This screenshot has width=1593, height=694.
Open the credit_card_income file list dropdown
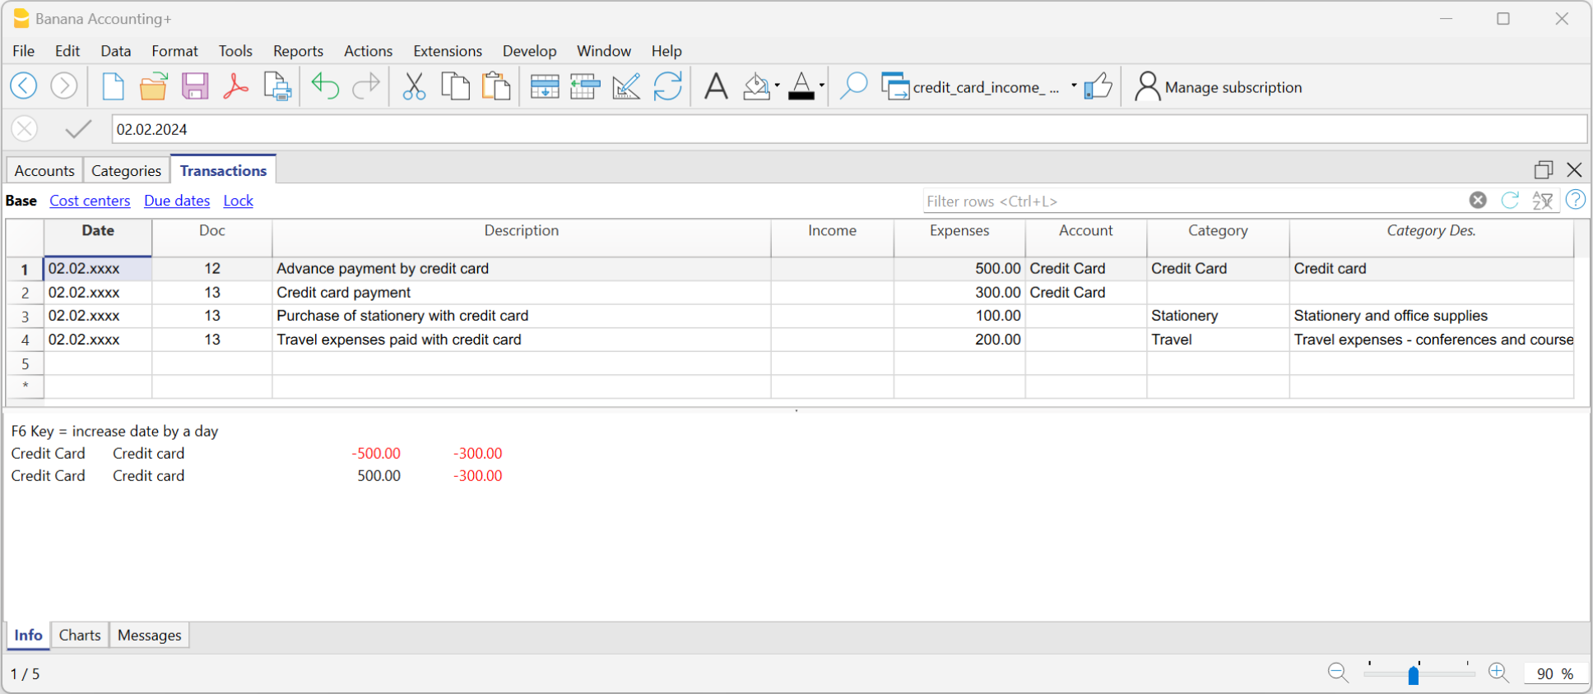tap(1074, 86)
